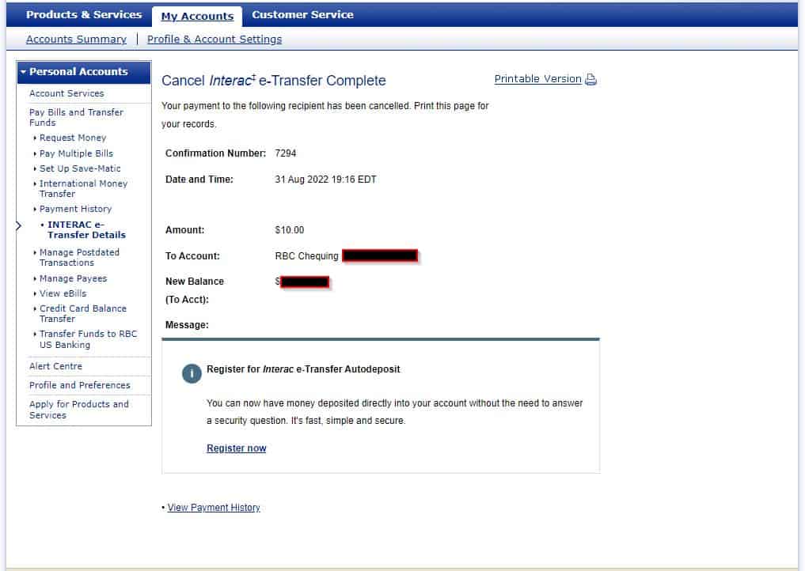
Task: Open Manage Payees
Action: 73,278
